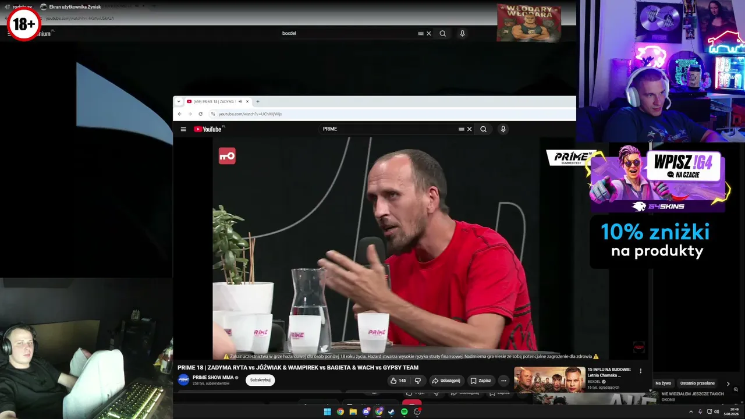Show more filter chips with the right arrow

coord(728,384)
